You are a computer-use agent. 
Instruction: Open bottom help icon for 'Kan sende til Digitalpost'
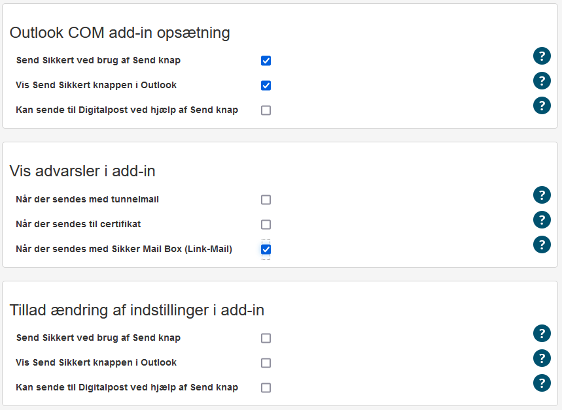(x=542, y=383)
